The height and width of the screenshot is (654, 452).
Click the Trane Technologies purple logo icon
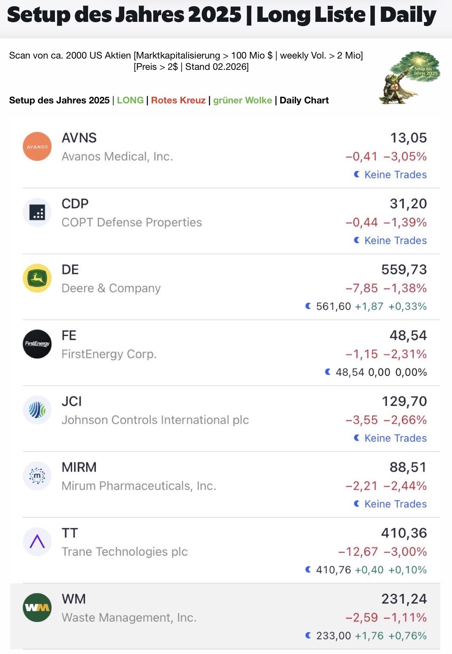click(x=37, y=542)
